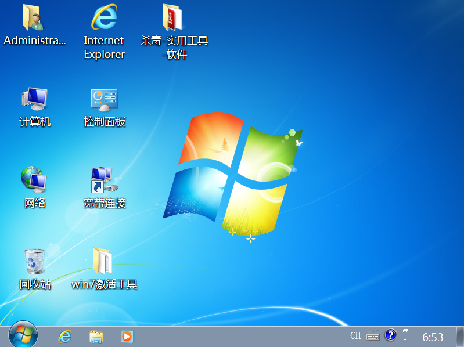The width and height of the screenshot is (464, 347).
Task: Open the Administrator user folder icon
Action: (34, 18)
